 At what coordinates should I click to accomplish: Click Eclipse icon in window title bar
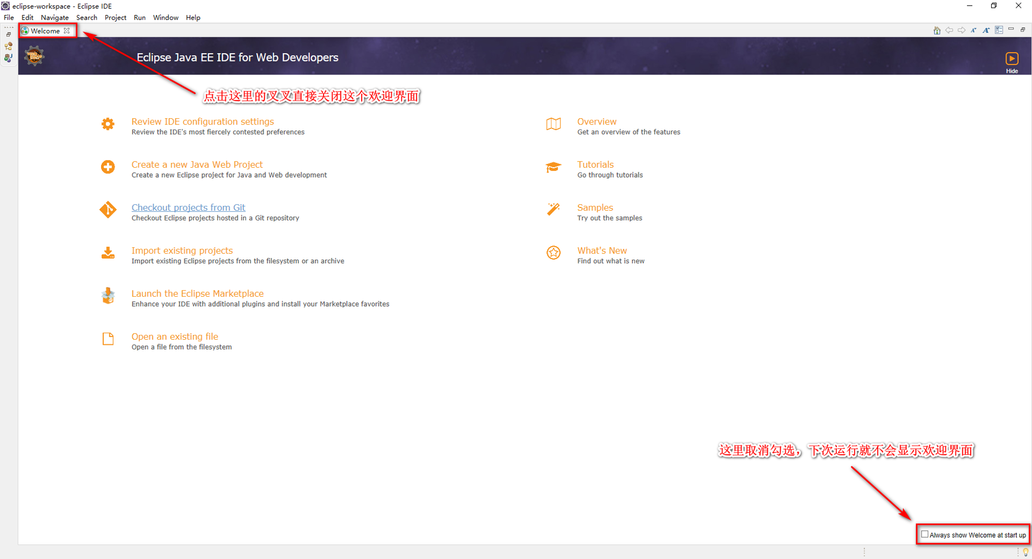(5, 6)
